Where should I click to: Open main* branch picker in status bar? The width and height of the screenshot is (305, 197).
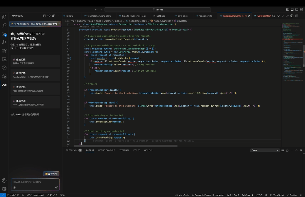click(x=12, y=195)
